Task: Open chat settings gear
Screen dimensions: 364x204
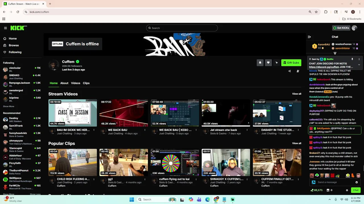Action: (347, 190)
